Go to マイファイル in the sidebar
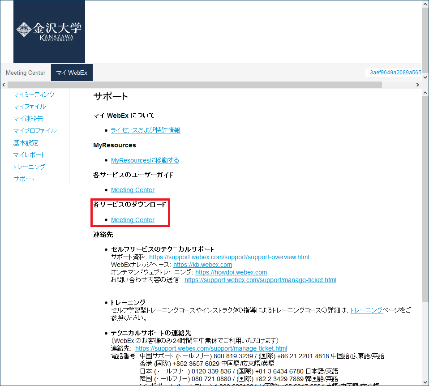429x386 pixels. (x=30, y=107)
